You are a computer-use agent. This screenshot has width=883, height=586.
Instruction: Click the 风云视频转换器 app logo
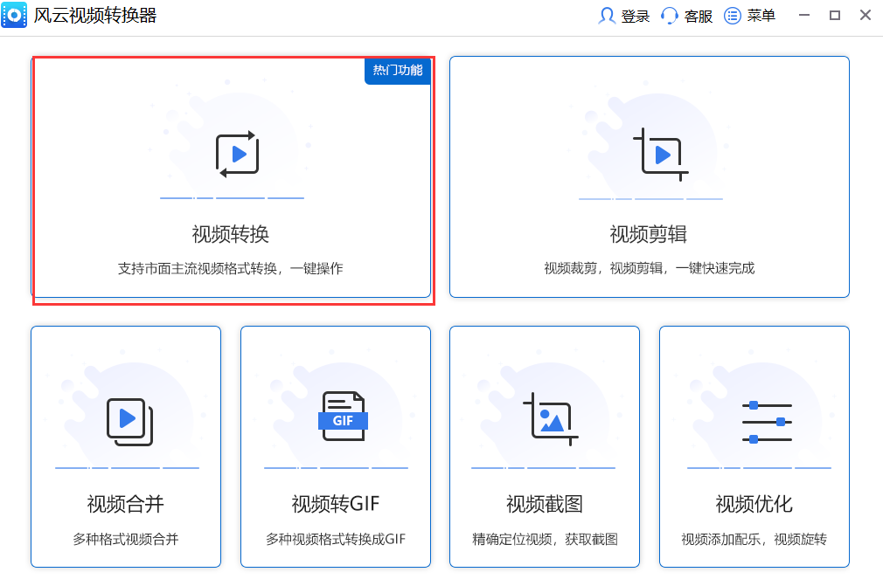coord(14,15)
